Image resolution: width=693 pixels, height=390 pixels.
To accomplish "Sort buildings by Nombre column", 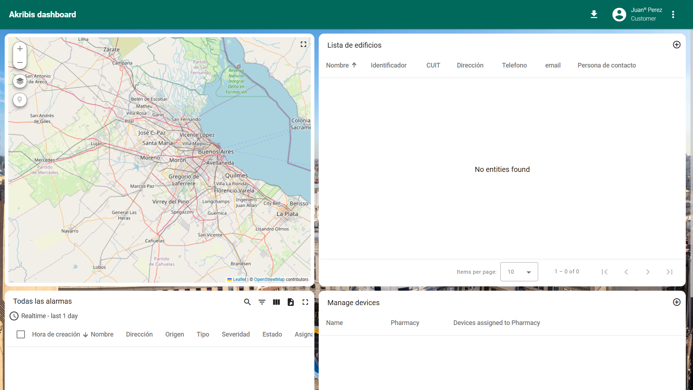I will (x=337, y=65).
